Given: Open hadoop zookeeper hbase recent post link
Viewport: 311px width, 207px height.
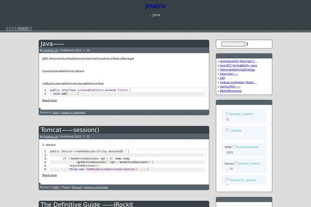Looking at the screenshot, I should coord(238,82).
